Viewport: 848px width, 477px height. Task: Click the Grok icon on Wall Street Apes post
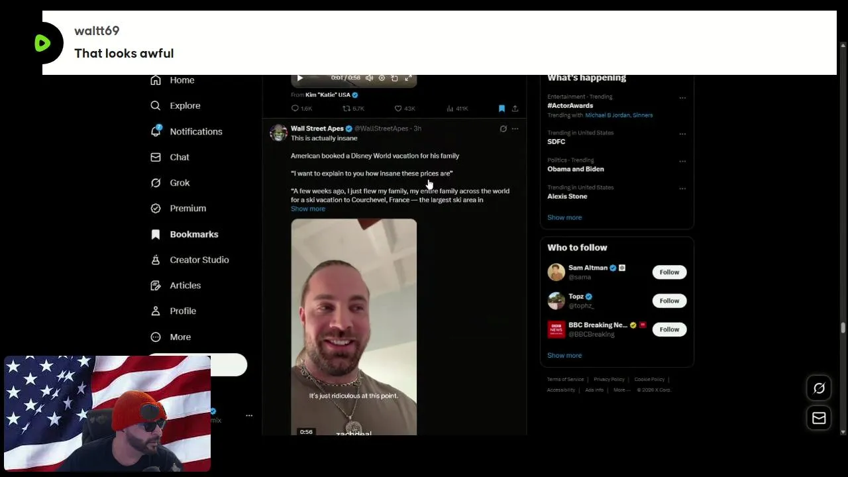[x=503, y=129]
